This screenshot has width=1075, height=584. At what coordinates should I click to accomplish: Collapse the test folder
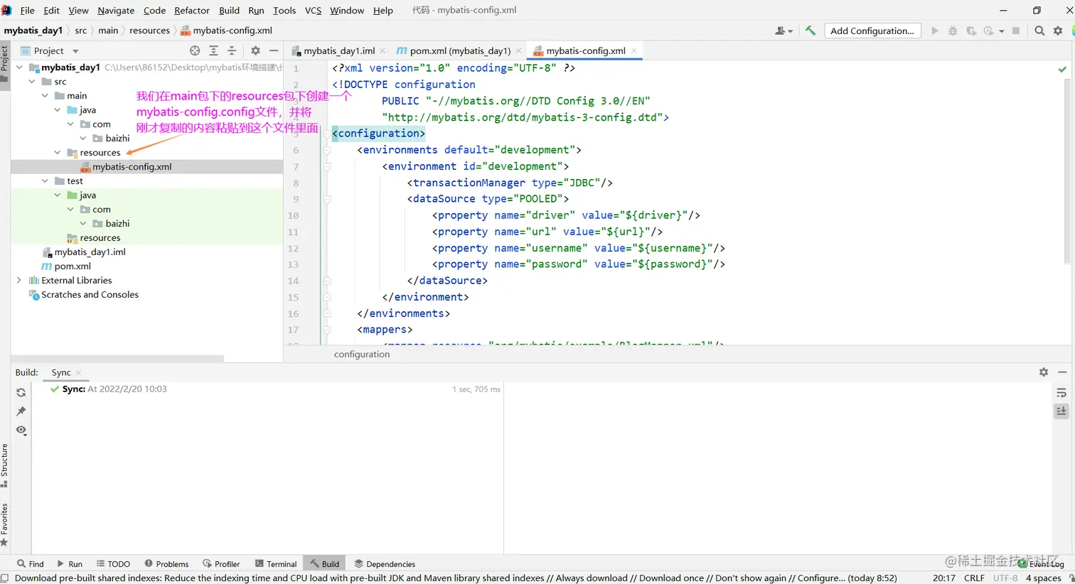(45, 181)
